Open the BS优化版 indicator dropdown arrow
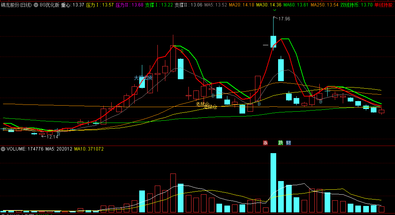This screenshot has height=215, width=395. 36,5
